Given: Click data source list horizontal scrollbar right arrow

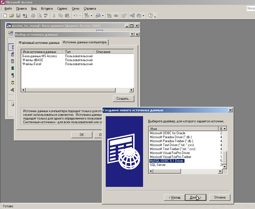Looking at the screenshot, I should (131, 90).
